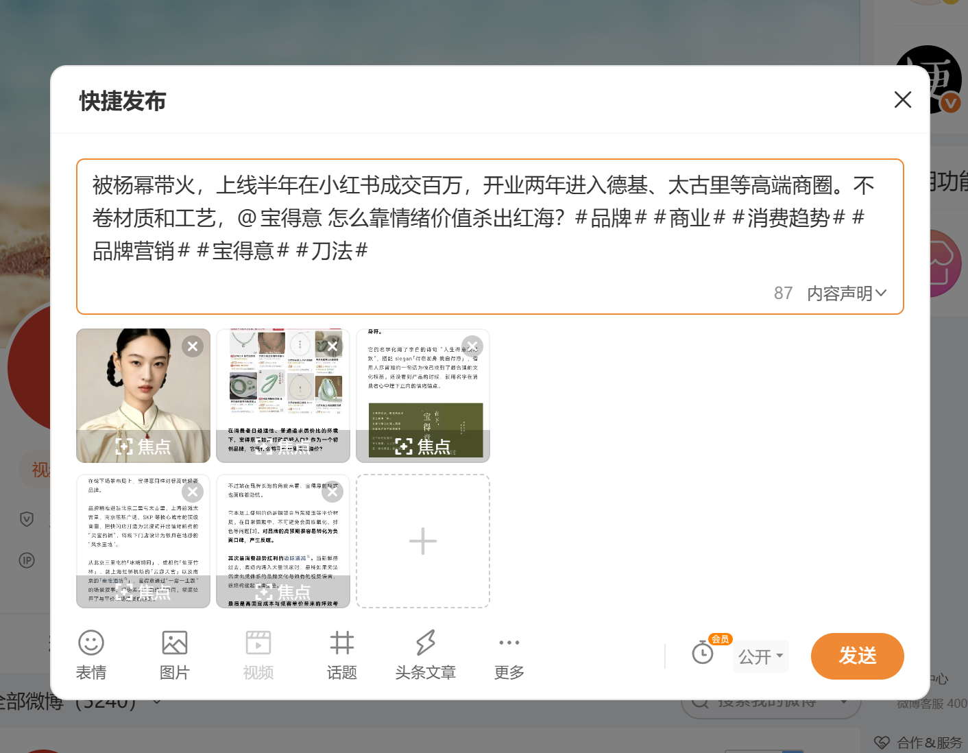968x753 pixels.
Task: Insert a 话题 hashtag topic
Action: (342, 655)
